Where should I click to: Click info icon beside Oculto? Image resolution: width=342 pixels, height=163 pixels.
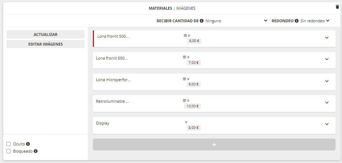pos(28,144)
